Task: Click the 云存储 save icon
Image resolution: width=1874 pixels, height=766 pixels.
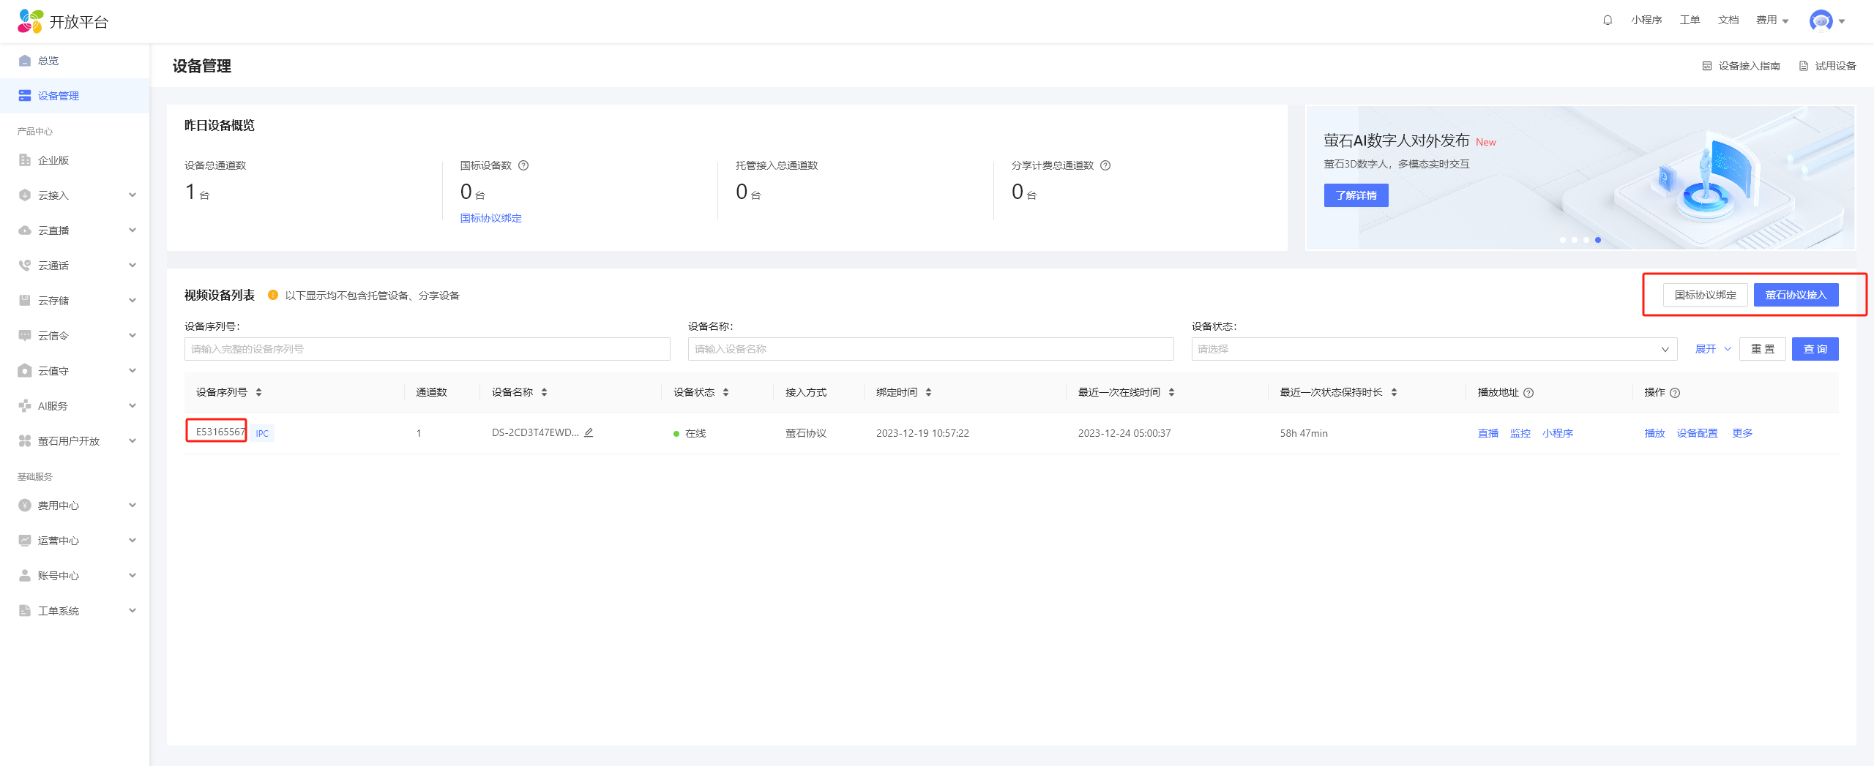Action: point(25,301)
